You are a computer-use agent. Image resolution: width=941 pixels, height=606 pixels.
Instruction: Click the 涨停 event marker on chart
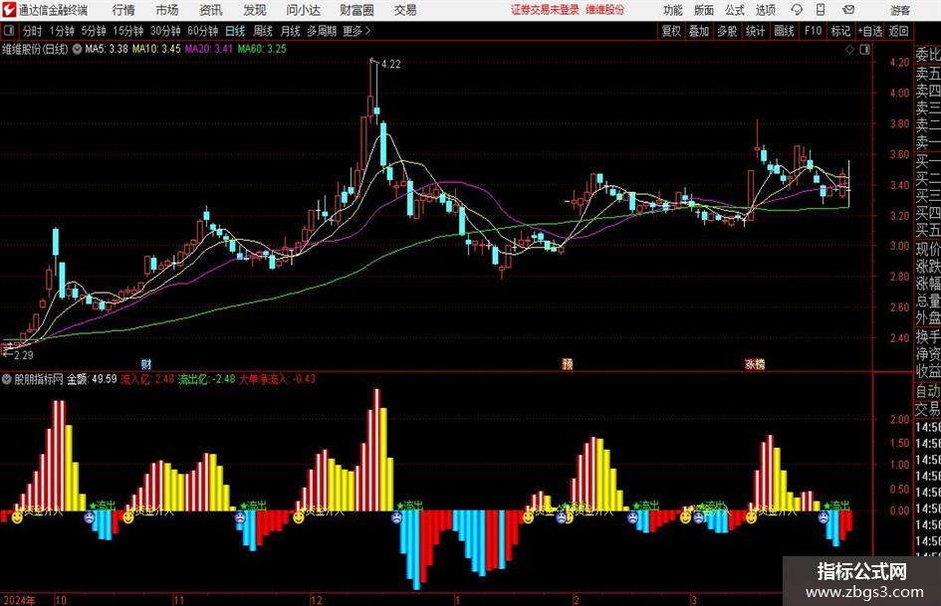[x=755, y=363]
